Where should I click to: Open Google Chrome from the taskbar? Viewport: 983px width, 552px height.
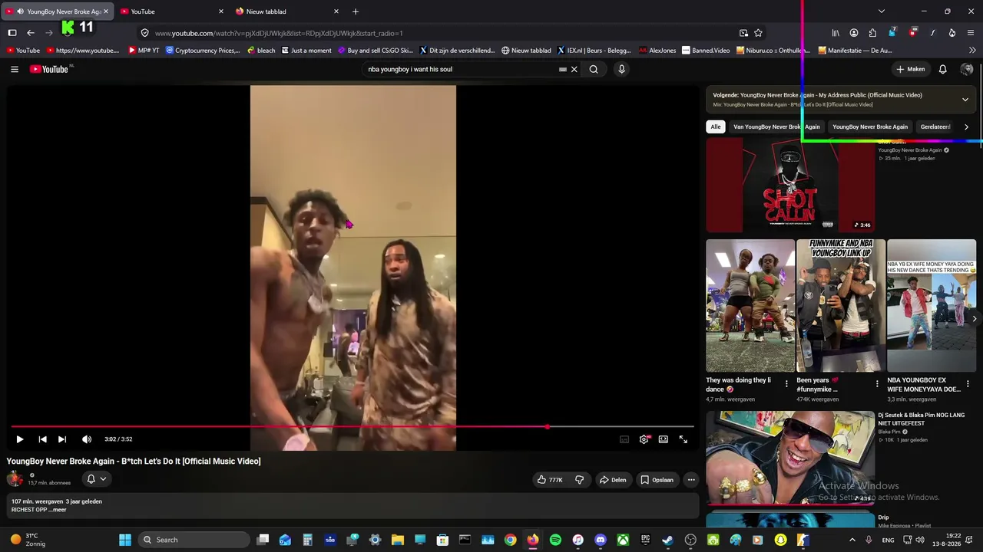point(511,540)
